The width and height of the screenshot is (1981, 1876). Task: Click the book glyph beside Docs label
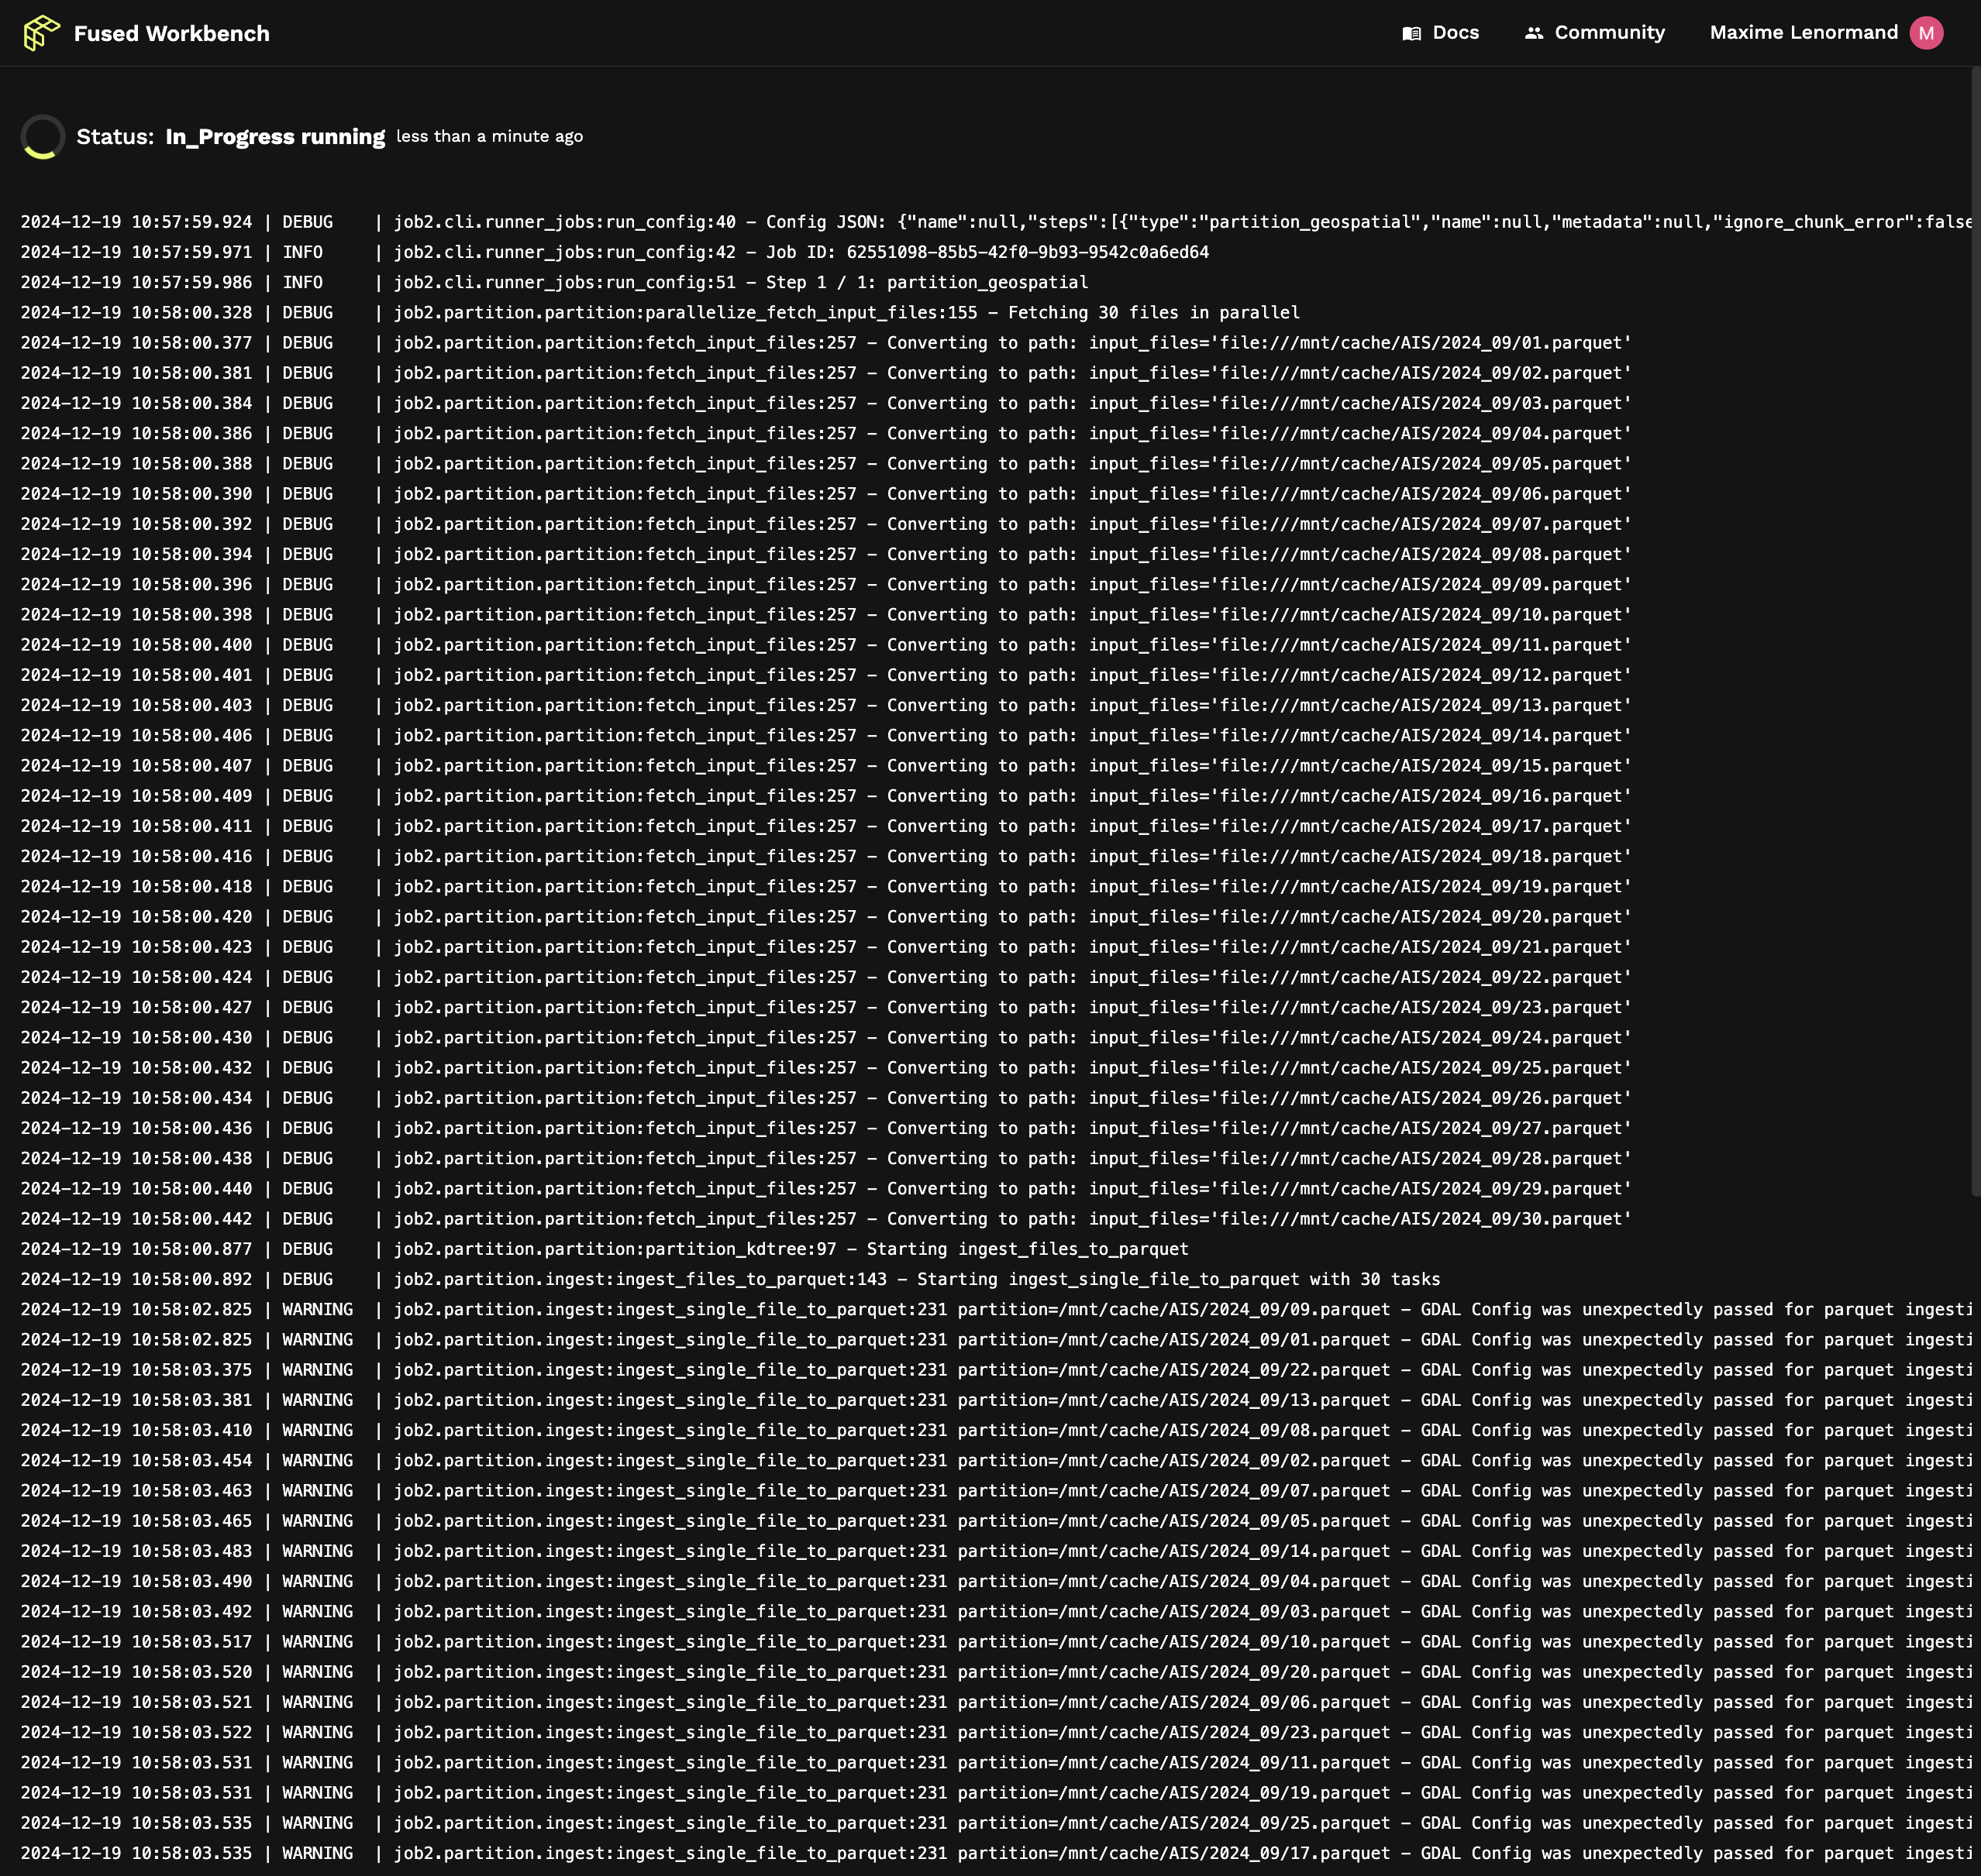(x=1411, y=32)
